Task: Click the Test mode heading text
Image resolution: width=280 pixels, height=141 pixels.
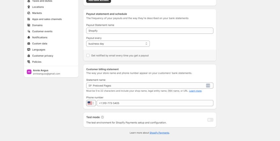Action: coord(93,117)
